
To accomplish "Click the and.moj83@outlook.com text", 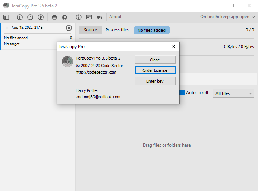I will pos(98,97).
